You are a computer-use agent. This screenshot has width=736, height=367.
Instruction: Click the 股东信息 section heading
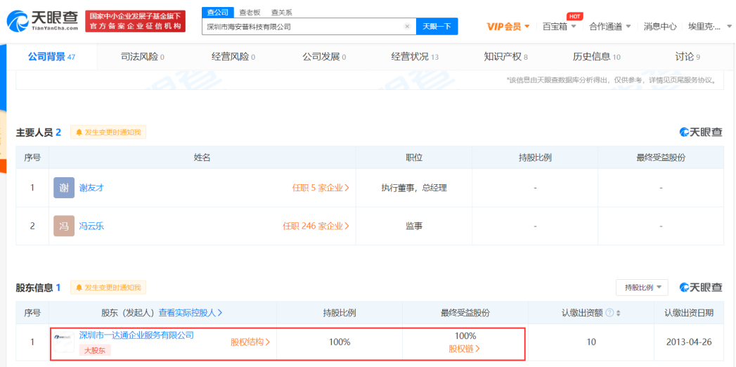(x=39, y=288)
